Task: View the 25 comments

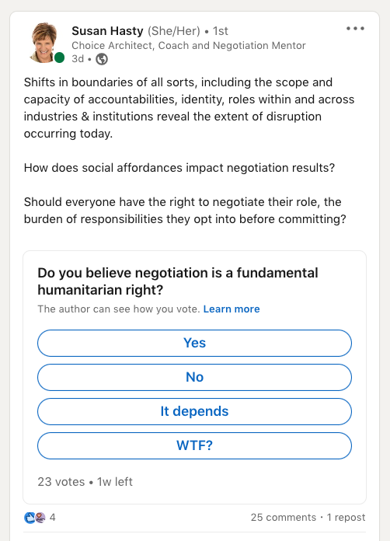Action: tap(284, 517)
